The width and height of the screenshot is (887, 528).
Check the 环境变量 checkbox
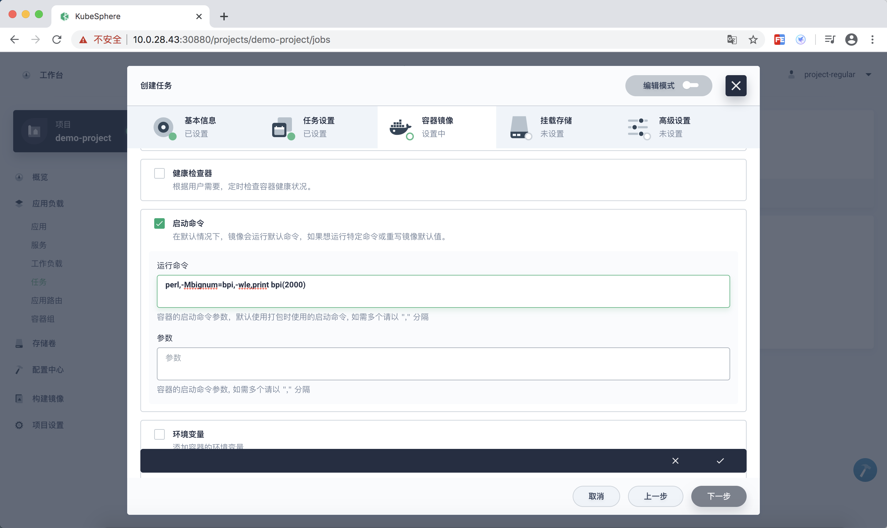pos(159,434)
